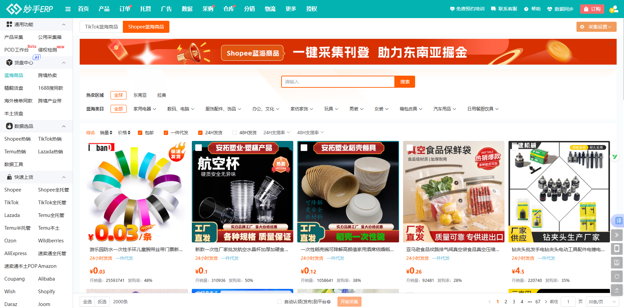Open the 仓库 menu
Viewport: 624px width, 308px height.
pos(229,9)
